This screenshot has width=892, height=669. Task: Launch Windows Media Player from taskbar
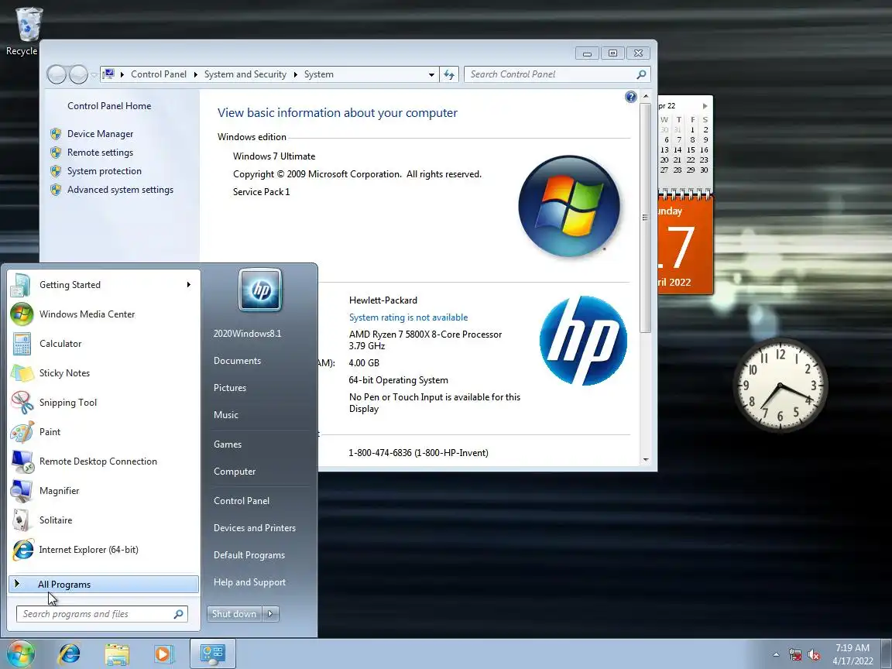pos(163,654)
